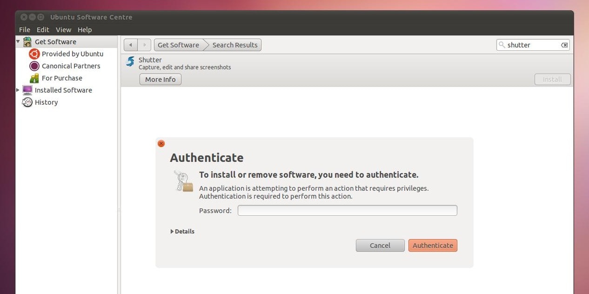
Task: Minimize the Ubuntu Software Centre window
Action: pyautogui.click(x=32, y=17)
